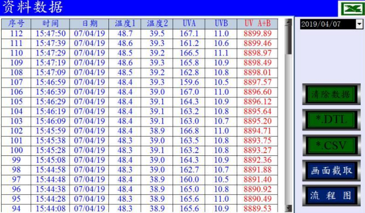365x213 pixels.
Task: Click the *.CSV export button
Action: tap(331, 145)
